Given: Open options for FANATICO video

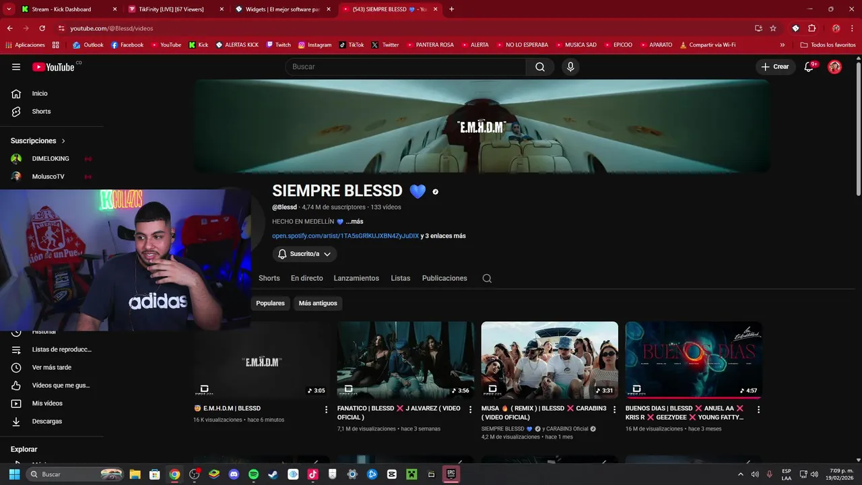Looking at the screenshot, I should [470, 410].
